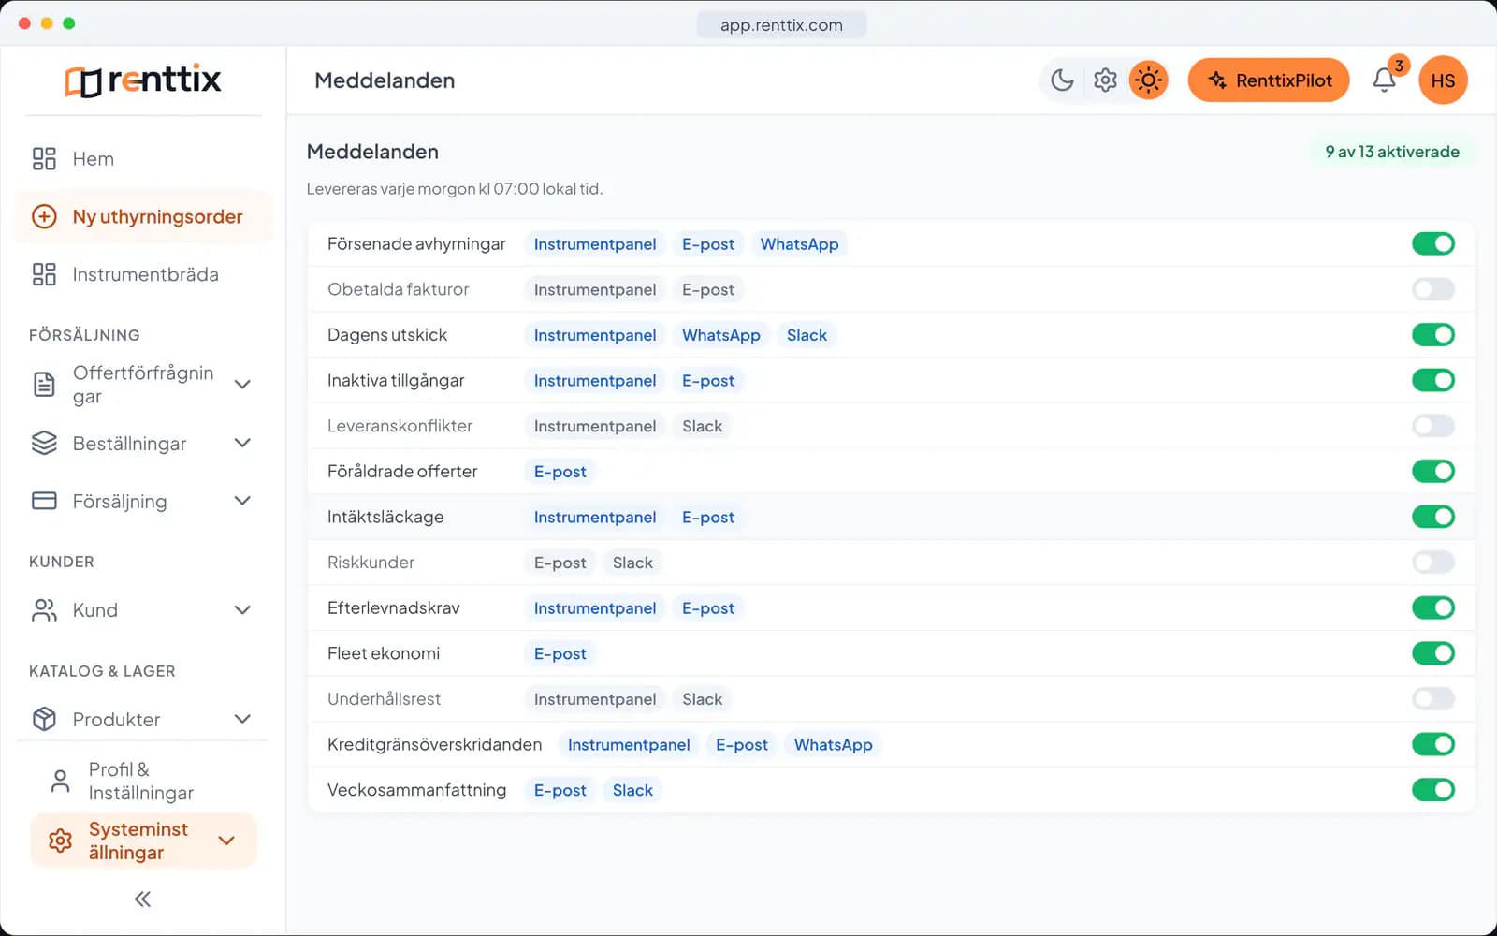Viewport: 1497px width, 936px height.
Task: Expand Offertförfrågningar submenu chevron
Action: coord(242,385)
